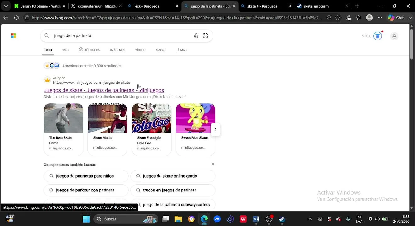This screenshot has width=415, height=226.
Task: Open the Wi-Fi network tray icon
Action: tap(370, 219)
